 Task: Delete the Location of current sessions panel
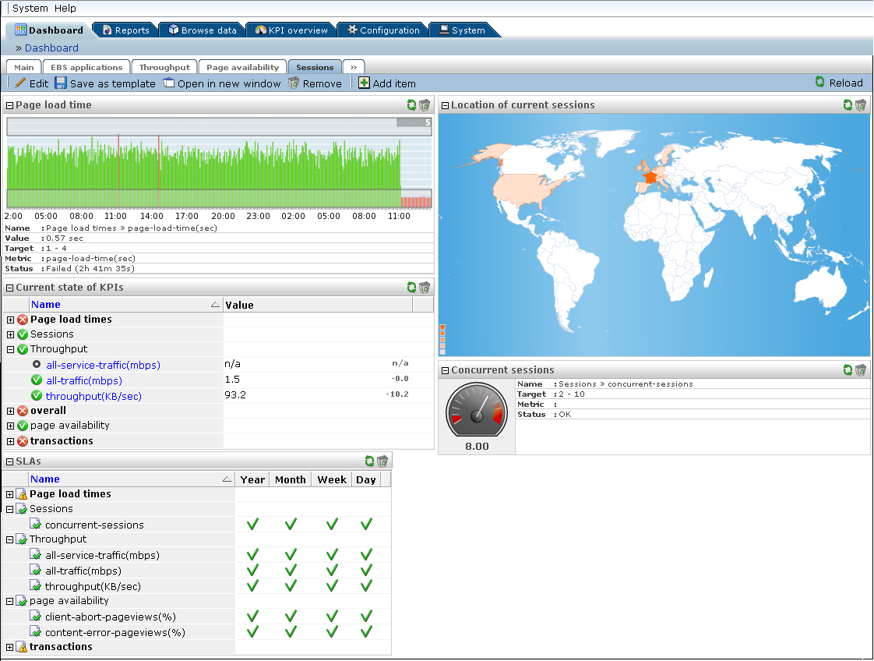point(861,105)
